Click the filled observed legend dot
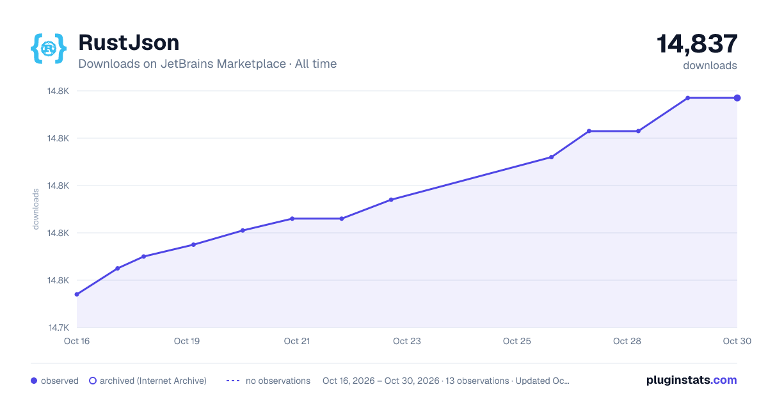This screenshot has height=403, width=768. click(34, 381)
